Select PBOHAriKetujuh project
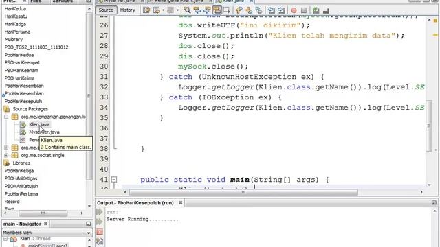 [x=21, y=186]
